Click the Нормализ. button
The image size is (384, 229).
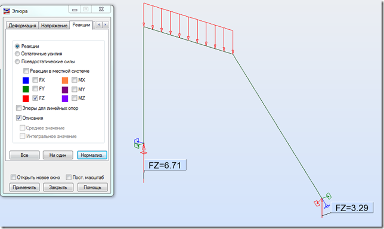(92, 155)
